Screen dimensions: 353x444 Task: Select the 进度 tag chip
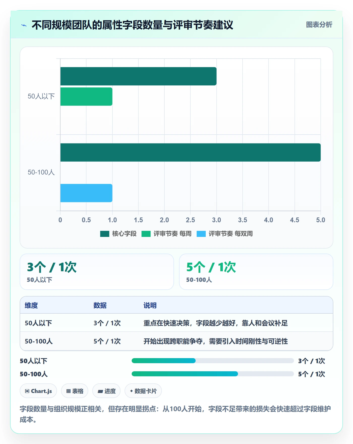click(x=106, y=391)
